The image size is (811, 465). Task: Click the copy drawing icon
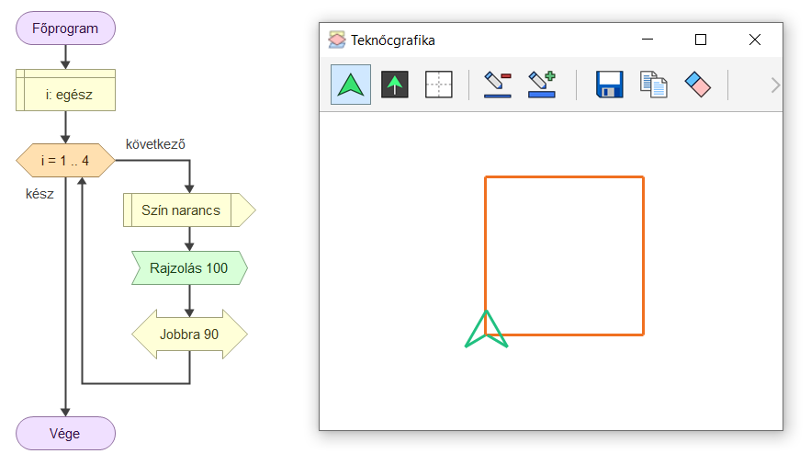(x=653, y=85)
